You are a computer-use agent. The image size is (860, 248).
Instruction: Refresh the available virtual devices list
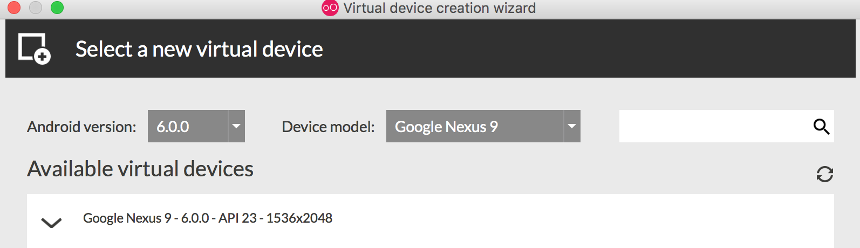coord(824,174)
